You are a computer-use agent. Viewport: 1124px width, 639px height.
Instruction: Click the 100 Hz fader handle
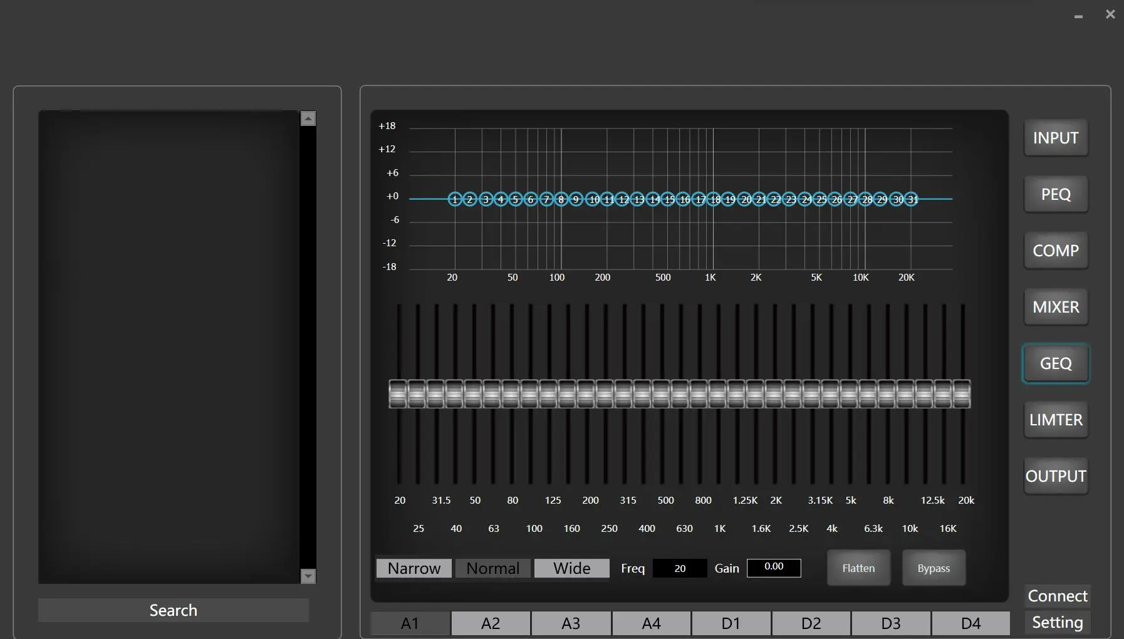pos(529,394)
